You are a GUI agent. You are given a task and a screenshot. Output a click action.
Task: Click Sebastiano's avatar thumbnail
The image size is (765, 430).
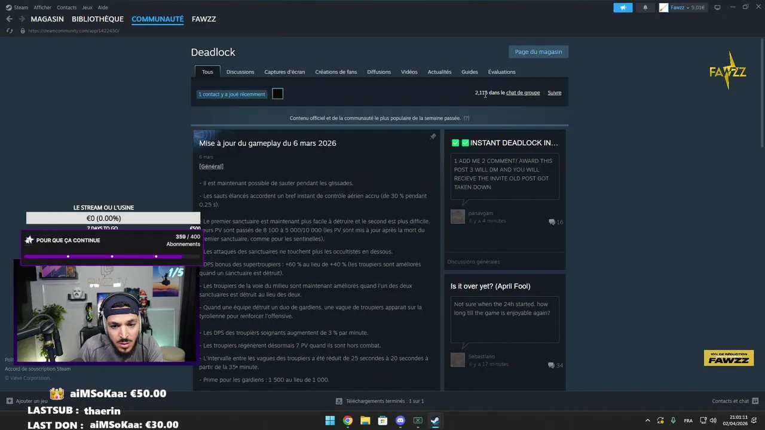coord(458,360)
